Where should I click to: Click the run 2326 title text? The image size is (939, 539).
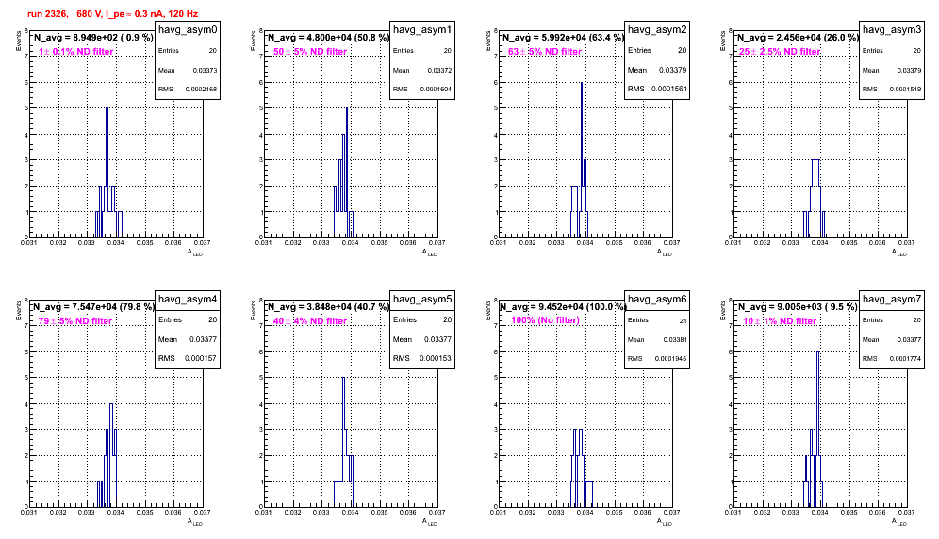pos(112,14)
